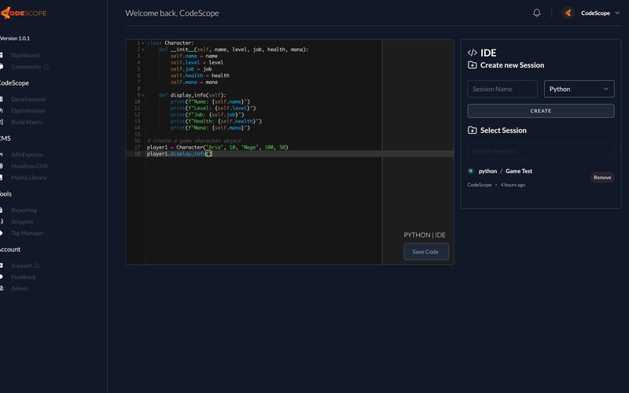Image resolution: width=629 pixels, height=393 pixels.
Task: Click the CREATE session button
Action: coord(540,111)
